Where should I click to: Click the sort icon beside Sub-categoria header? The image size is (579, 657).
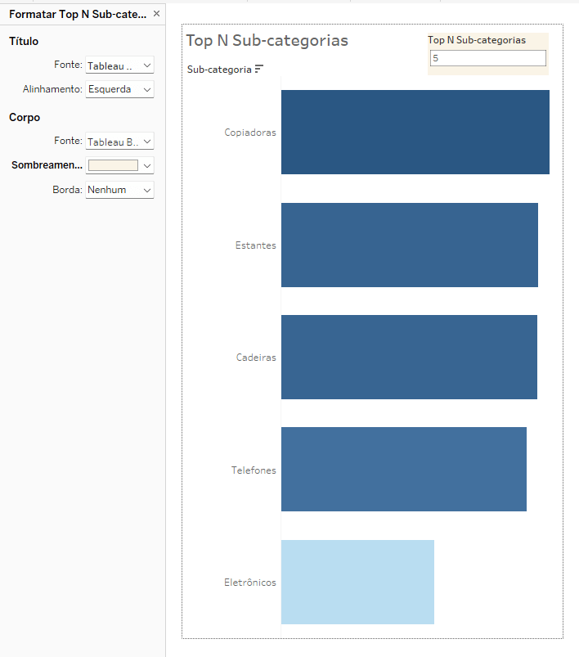[259, 70]
